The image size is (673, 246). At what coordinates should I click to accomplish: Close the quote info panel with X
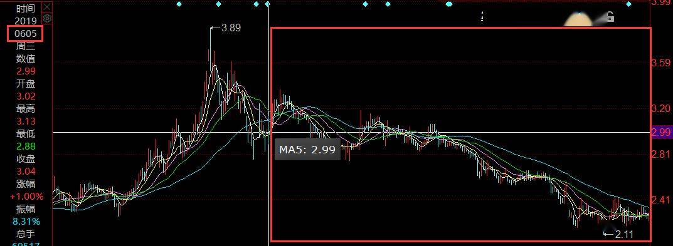(47, 6)
